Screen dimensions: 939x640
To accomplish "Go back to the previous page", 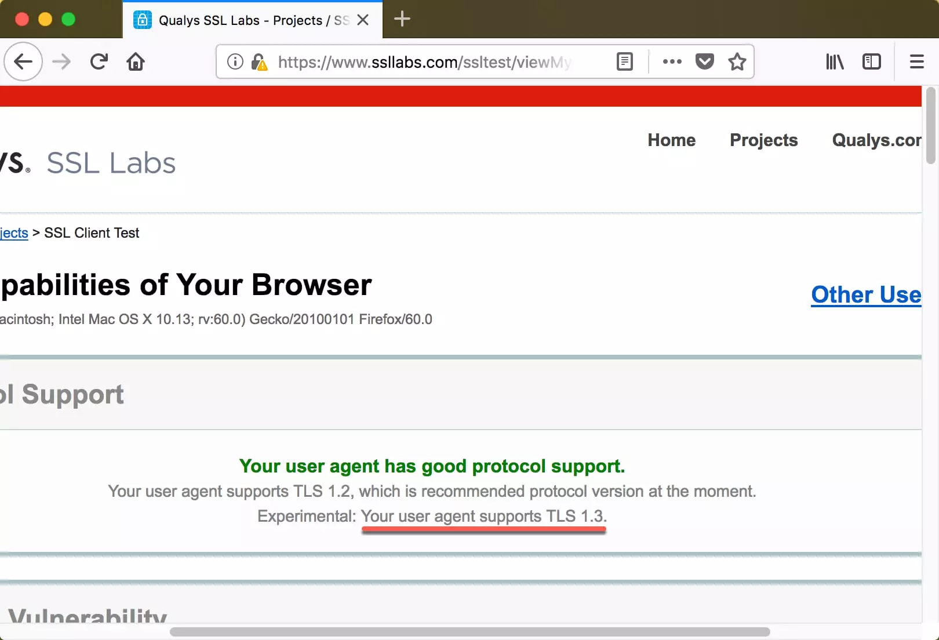I will point(23,61).
